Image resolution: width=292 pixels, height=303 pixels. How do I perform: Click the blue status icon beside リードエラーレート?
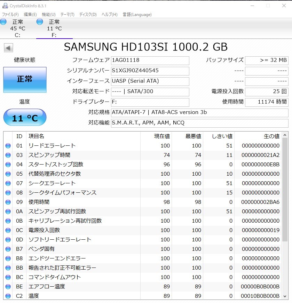coord(8,145)
